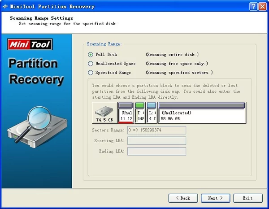Viewport: 269px width, 209px height.
Task: Click the magnifier hard drive illustration
Action: 37,127
